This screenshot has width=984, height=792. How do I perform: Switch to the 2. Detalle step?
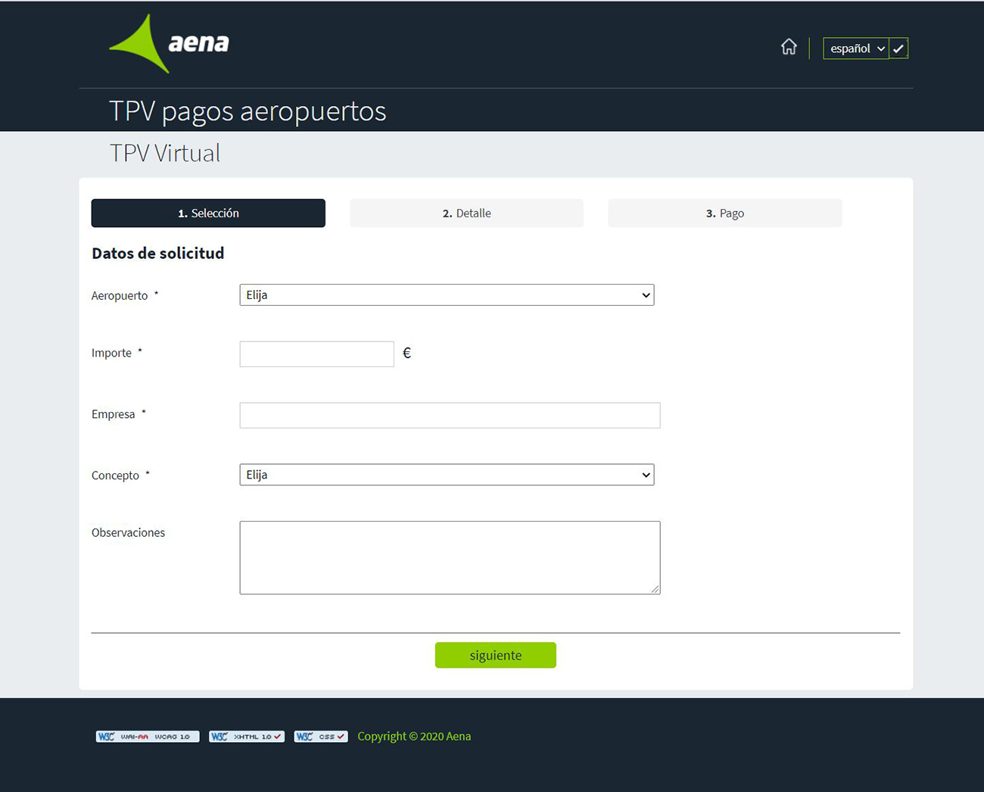pyautogui.click(x=466, y=214)
